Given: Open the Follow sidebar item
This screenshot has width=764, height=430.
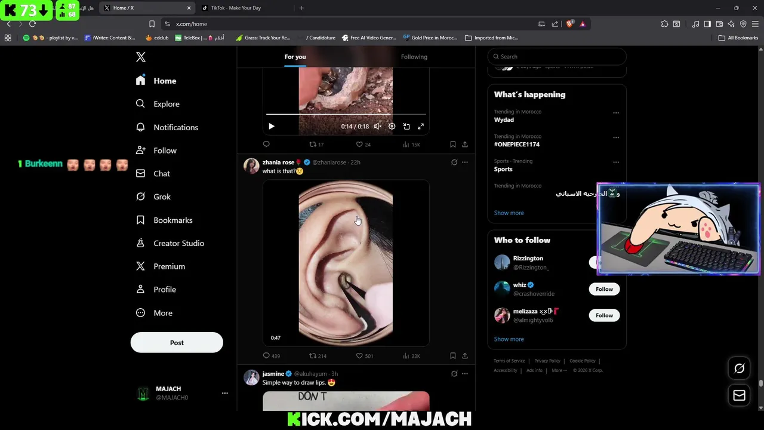Looking at the screenshot, I should [156, 150].
